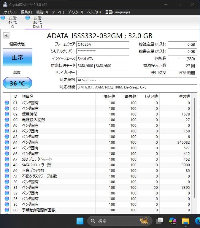Click the status circle for 09 使用時間
The height and width of the screenshot is (228, 200).
7,114
